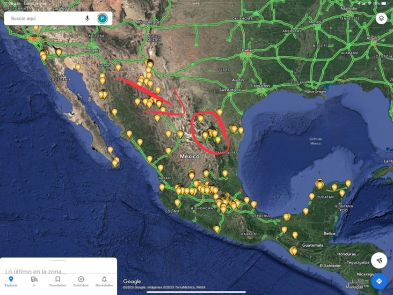Switch to the Explorar tab
Screen dimensions: 393x295
pos(11,281)
